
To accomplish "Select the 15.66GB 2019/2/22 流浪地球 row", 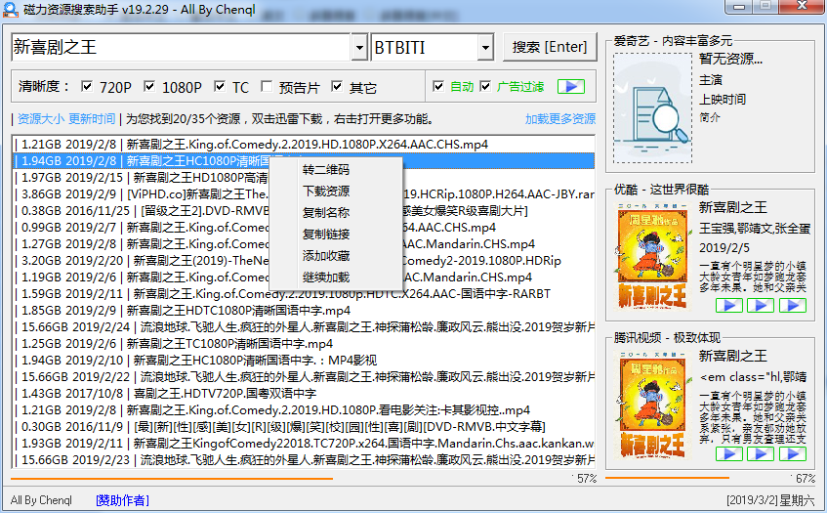I will tap(304, 377).
